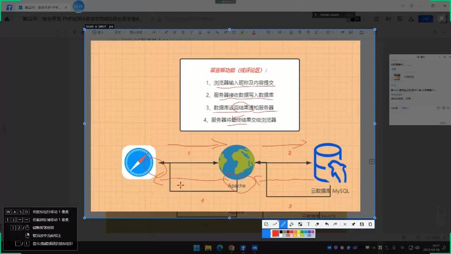Open the outline menu icon at top right

pos(377,19)
